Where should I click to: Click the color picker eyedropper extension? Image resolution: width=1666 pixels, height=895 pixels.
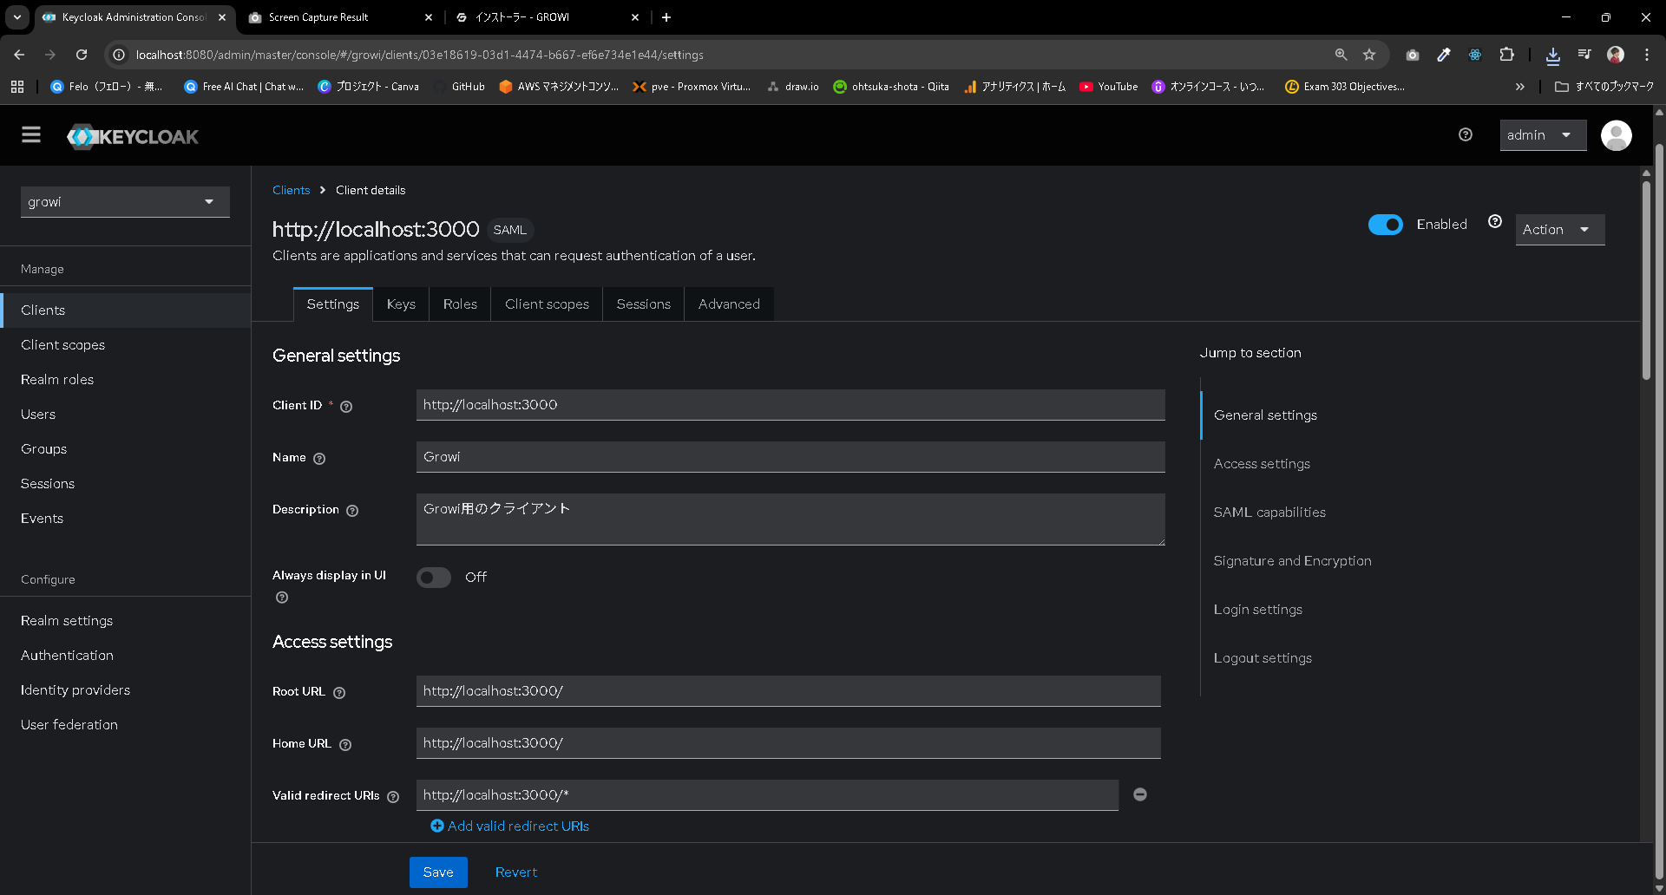click(1444, 55)
